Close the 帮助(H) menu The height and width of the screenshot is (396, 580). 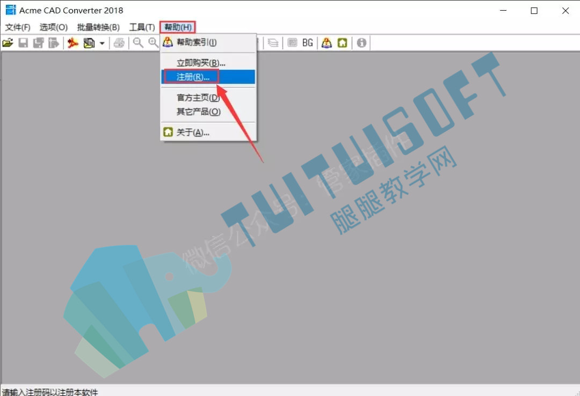(178, 27)
